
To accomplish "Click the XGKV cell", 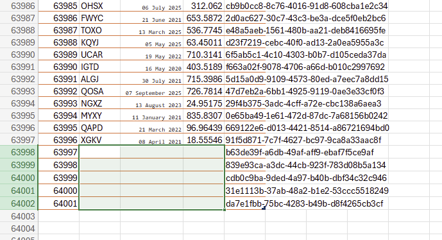I will 100,140.
